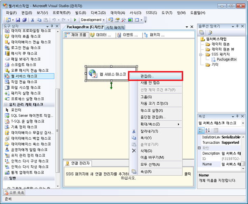Click the Description property value field

(231, 153)
